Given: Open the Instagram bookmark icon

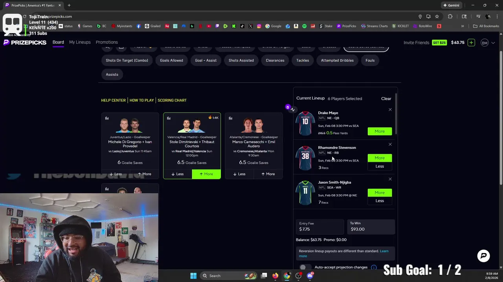Looking at the screenshot, I should click(259, 26).
